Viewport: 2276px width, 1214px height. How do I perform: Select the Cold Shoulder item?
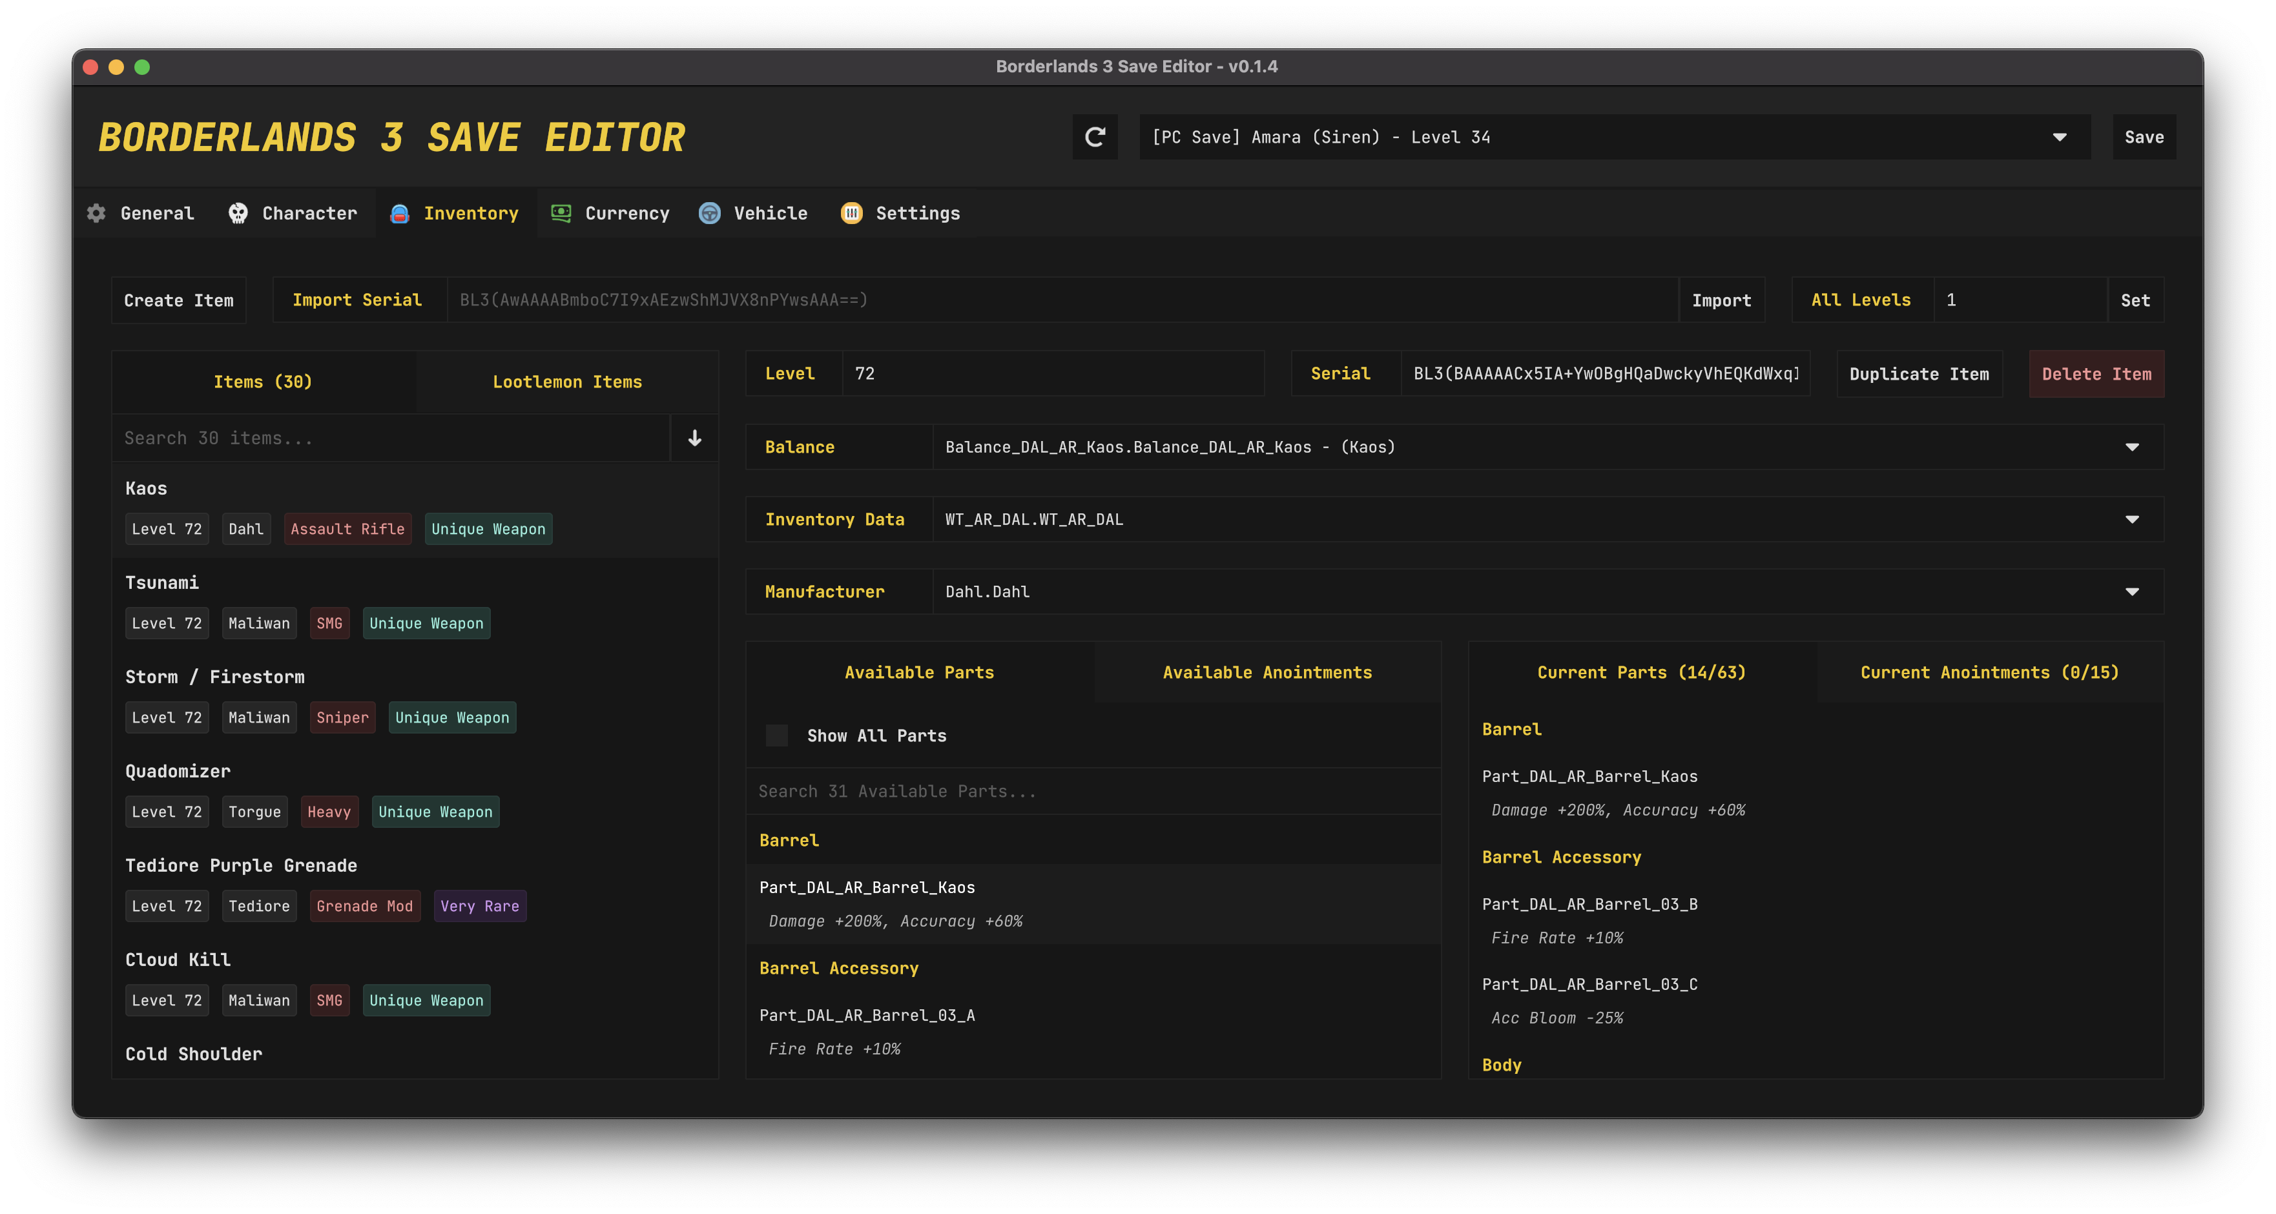[415, 1054]
